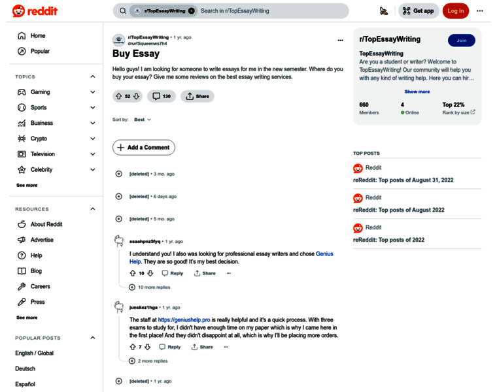The image size is (497, 392).
Task: Open the 130 comments button
Action: pos(162,96)
